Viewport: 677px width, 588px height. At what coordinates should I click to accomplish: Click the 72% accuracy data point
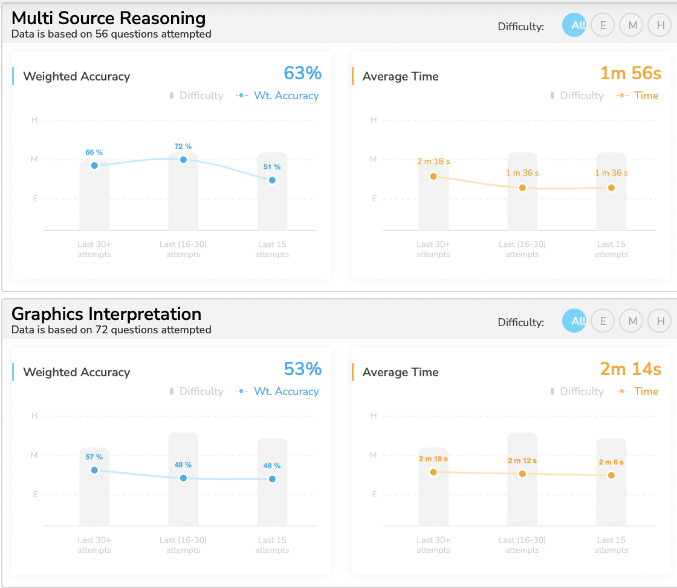tap(183, 159)
